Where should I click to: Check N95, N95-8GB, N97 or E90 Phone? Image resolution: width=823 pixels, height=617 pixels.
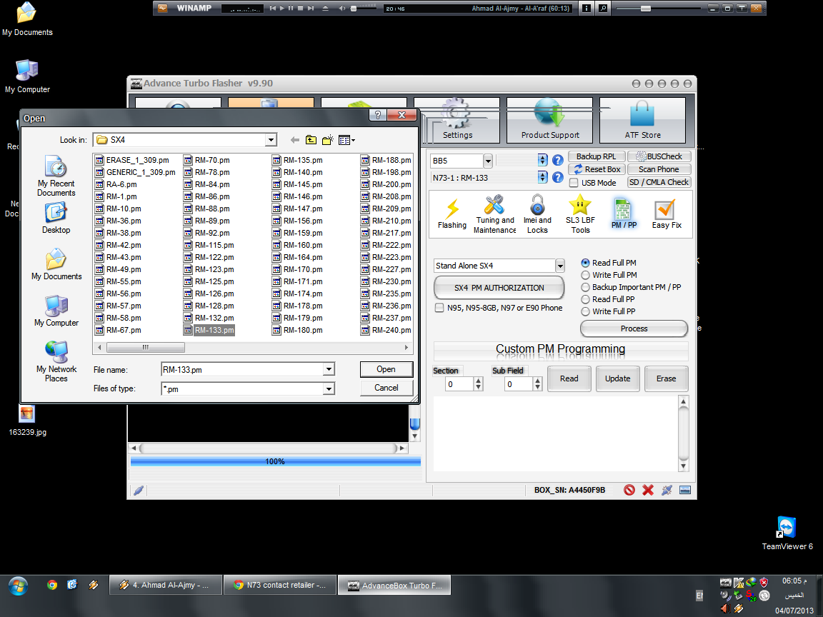click(x=439, y=308)
